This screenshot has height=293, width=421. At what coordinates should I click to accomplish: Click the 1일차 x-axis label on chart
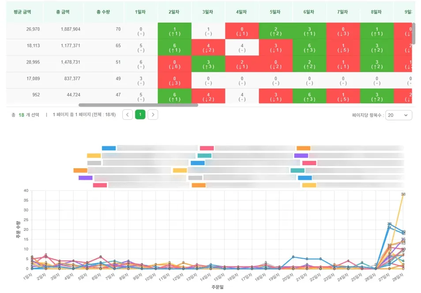(28, 276)
